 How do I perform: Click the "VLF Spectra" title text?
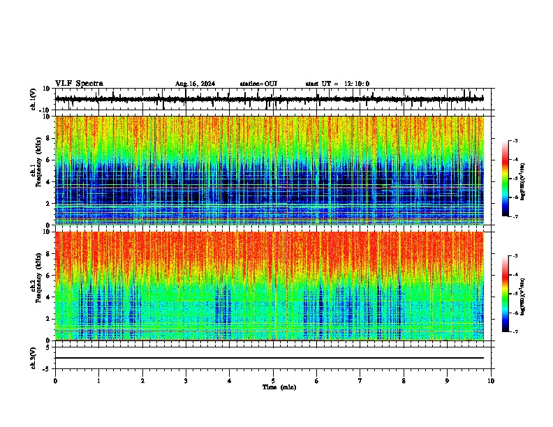(79, 84)
